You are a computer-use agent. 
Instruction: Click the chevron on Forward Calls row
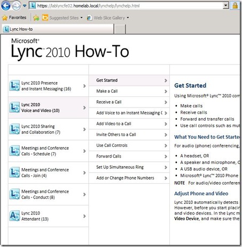tap(166, 157)
